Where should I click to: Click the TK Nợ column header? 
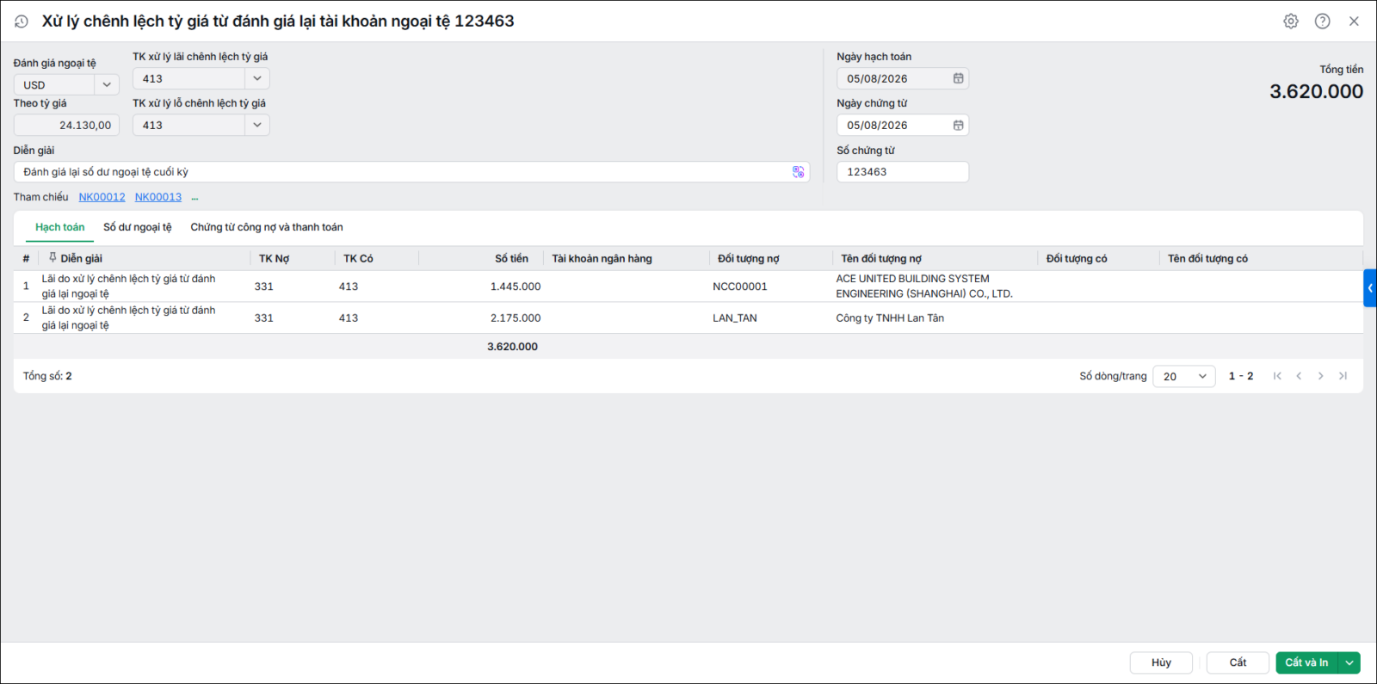pos(274,258)
